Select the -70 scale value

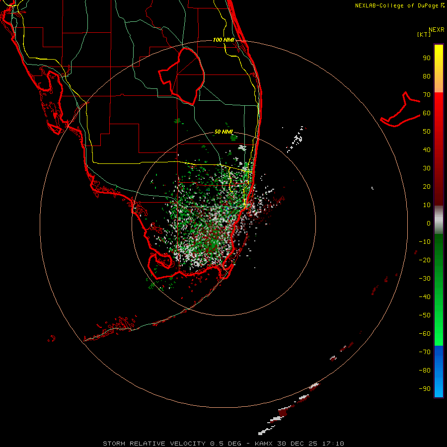425,352
